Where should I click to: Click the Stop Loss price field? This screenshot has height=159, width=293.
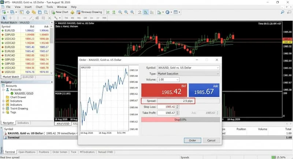point(167,107)
